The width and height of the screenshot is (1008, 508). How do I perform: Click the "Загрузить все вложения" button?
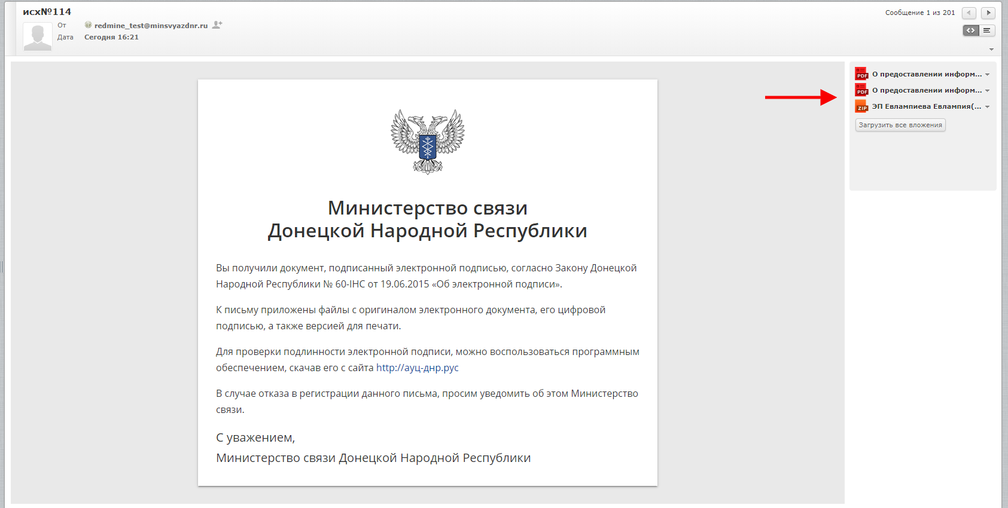(900, 125)
